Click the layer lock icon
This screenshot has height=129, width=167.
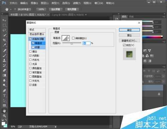(159, 94)
